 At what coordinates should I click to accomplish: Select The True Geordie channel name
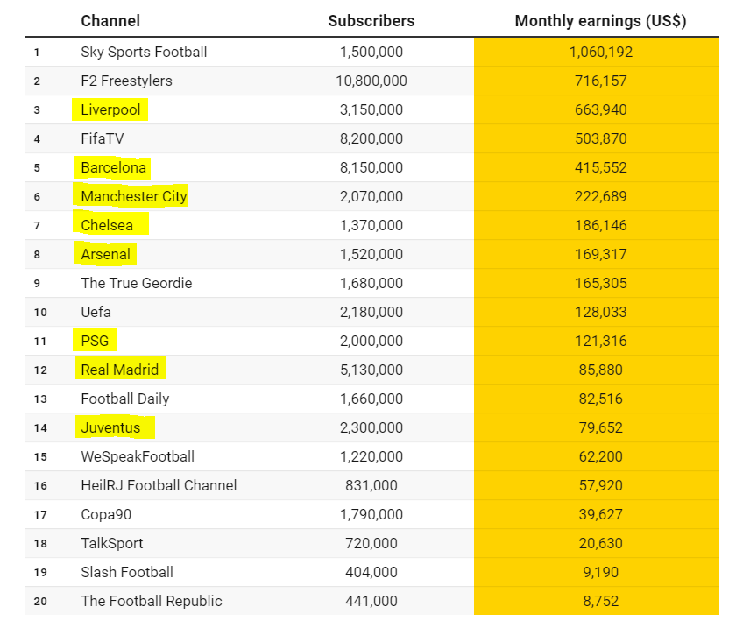137,283
